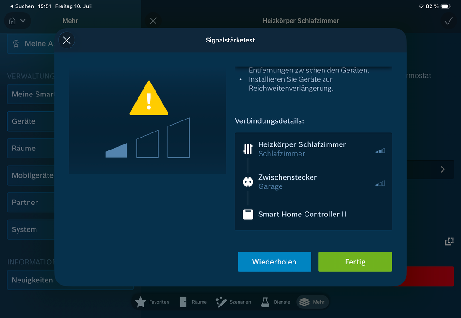
Task: Click the Smart Home Controller II device icon
Action: (248, 214)
